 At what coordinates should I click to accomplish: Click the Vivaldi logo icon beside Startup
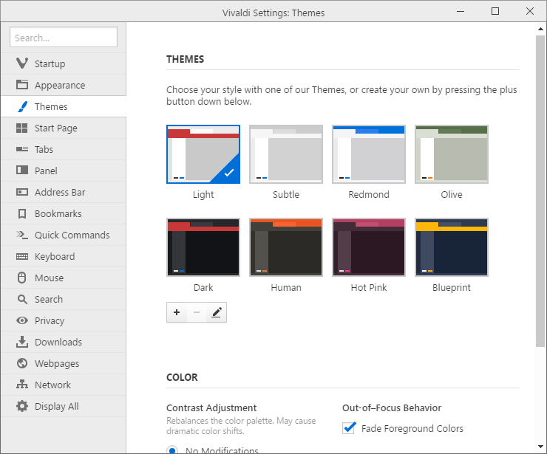pos(22,63)
